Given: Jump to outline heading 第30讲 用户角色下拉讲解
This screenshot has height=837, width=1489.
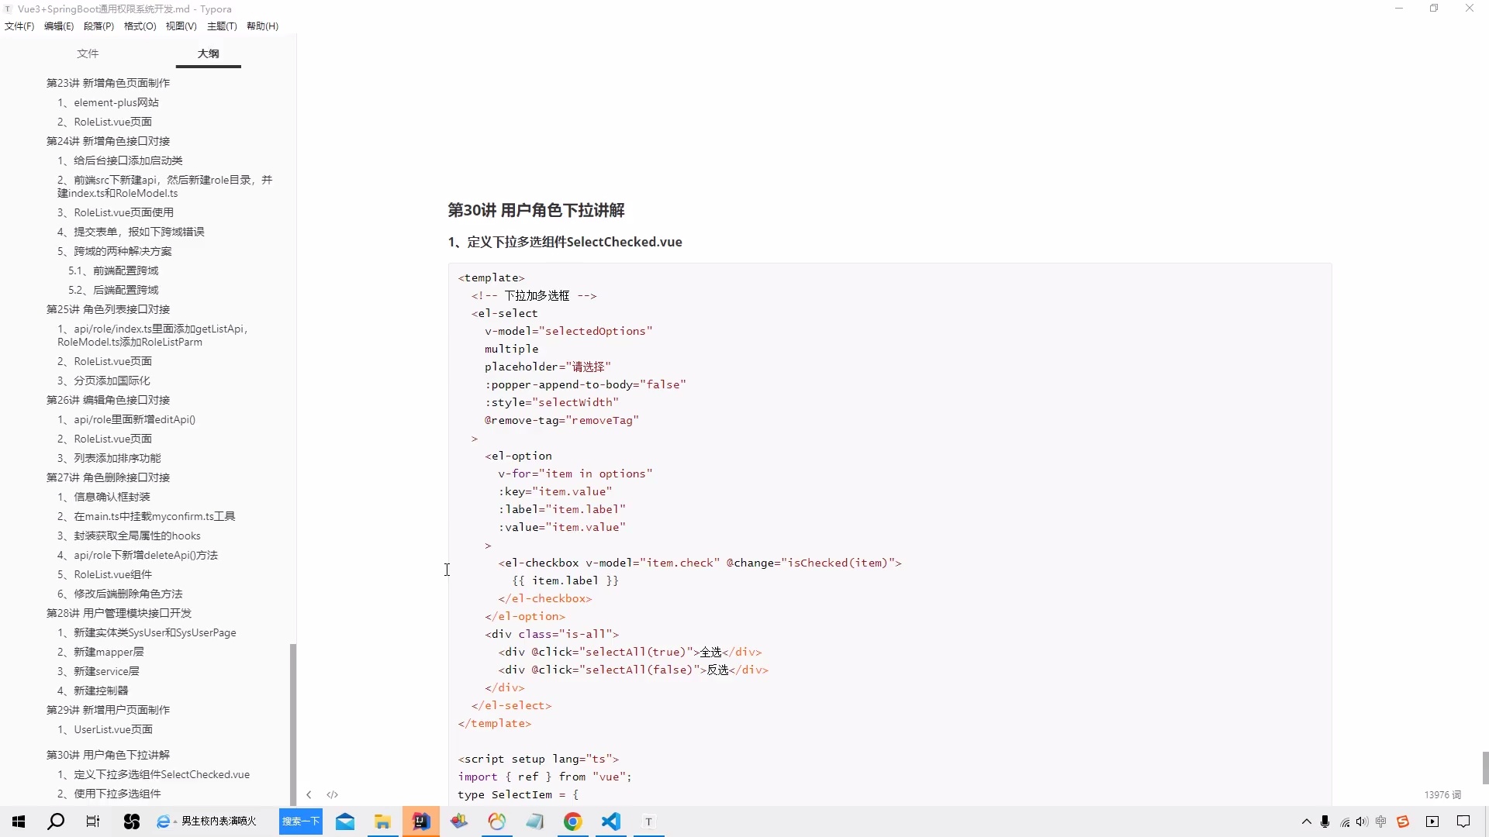Looking at the screenshot, I should pyautogui.click(x=107, y=754).
